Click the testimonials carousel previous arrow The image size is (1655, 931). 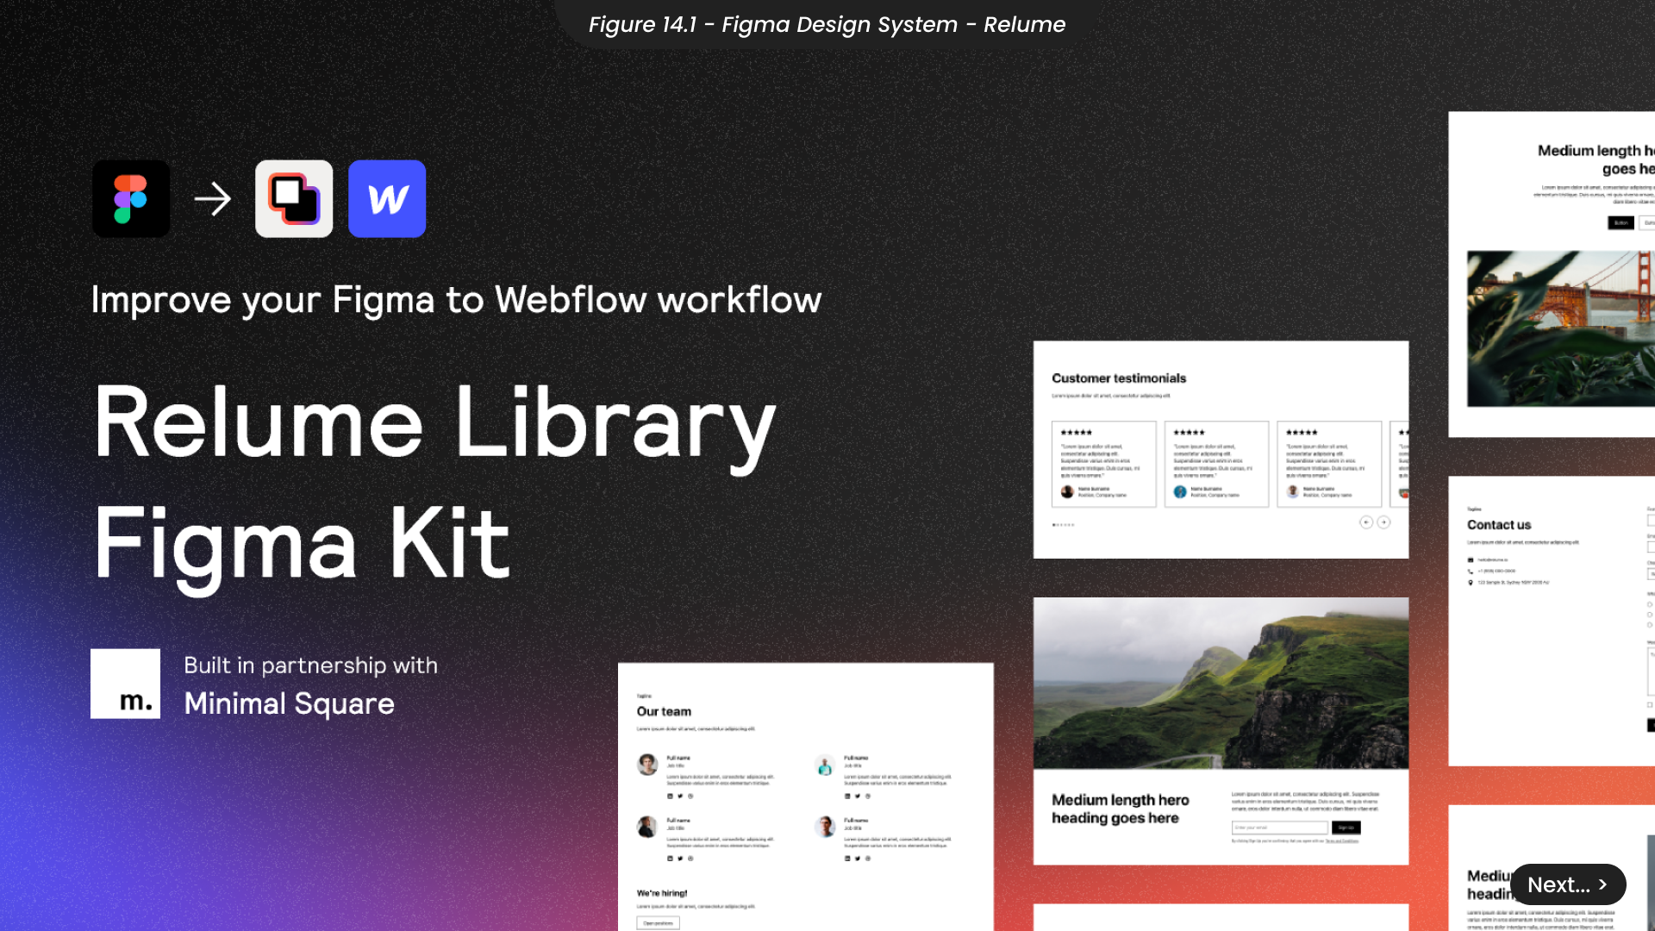[x=1366, y=522]
